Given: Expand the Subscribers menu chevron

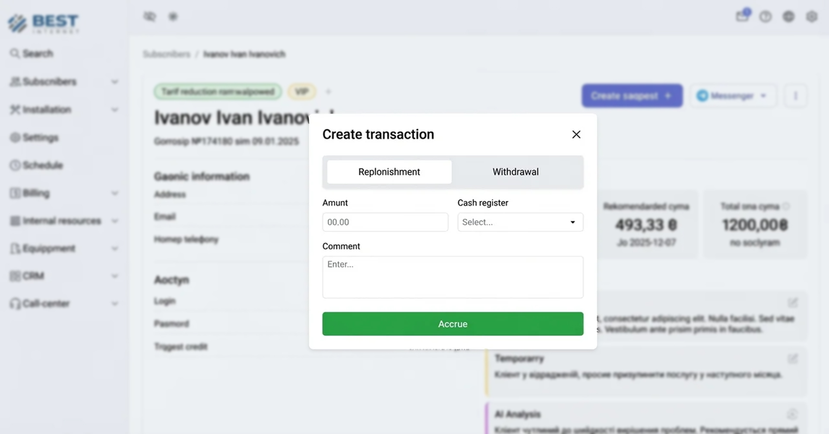Looking at the screenshot, I should coord(114,82).
